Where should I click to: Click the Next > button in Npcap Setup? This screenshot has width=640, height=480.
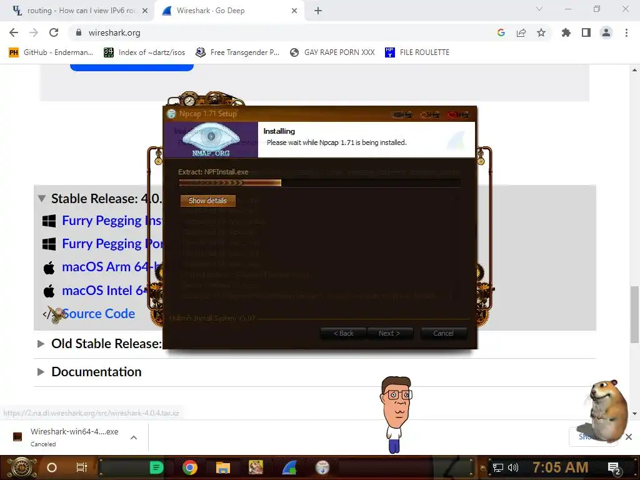point(389,333)
